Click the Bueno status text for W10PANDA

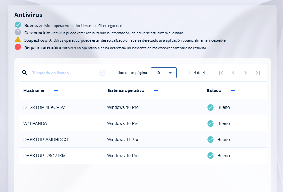223,123
